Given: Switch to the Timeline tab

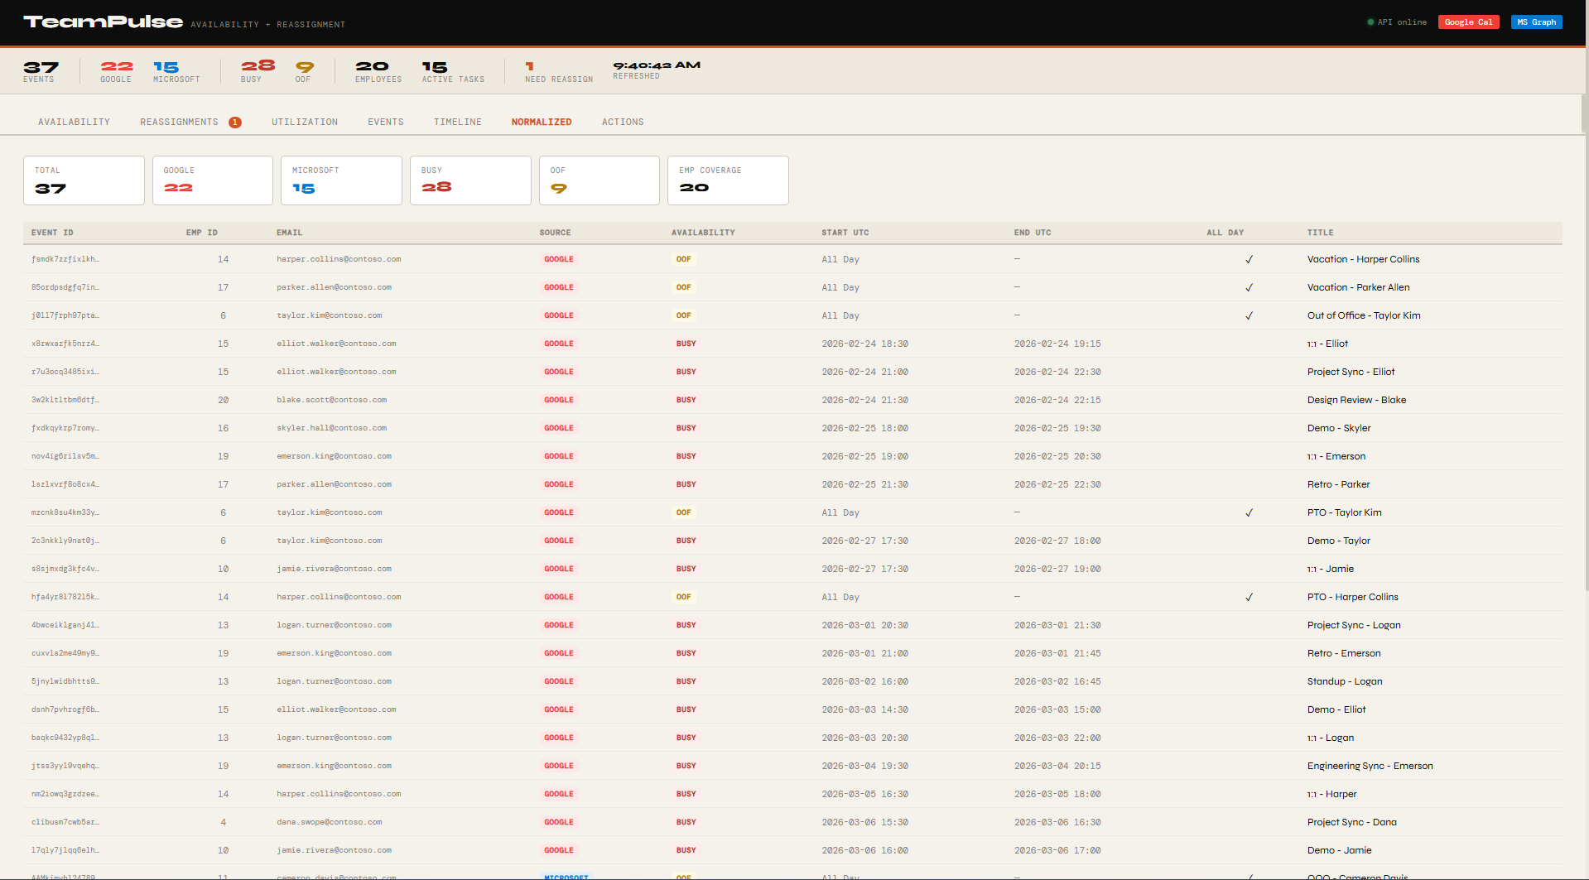Looking at the screenshot, I should (x=458, y=122).
